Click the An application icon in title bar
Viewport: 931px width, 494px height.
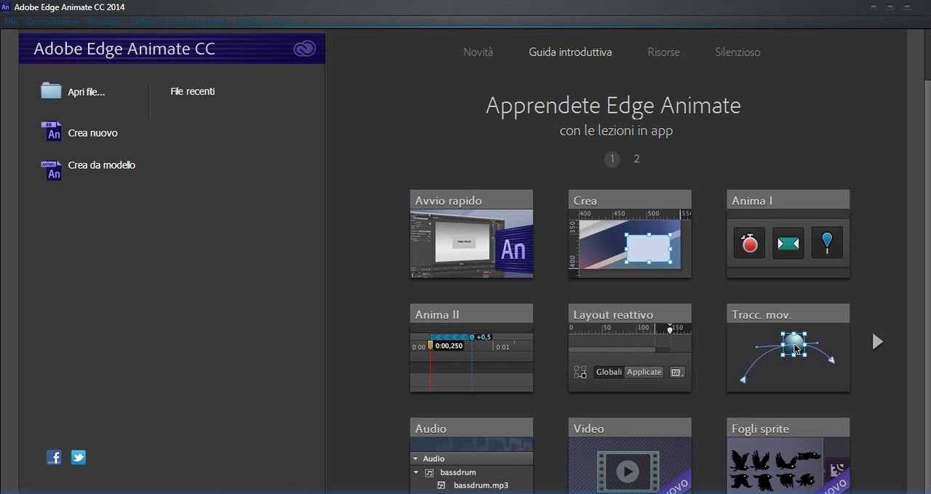point(6,7)
